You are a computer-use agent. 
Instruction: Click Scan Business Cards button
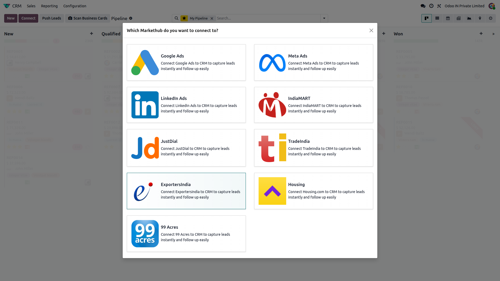coord(87,18)
